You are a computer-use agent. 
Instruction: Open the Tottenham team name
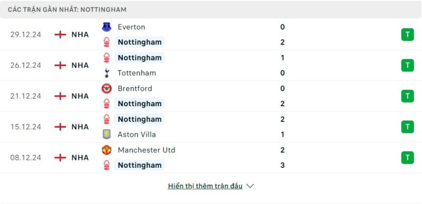[x=137, y=73]
